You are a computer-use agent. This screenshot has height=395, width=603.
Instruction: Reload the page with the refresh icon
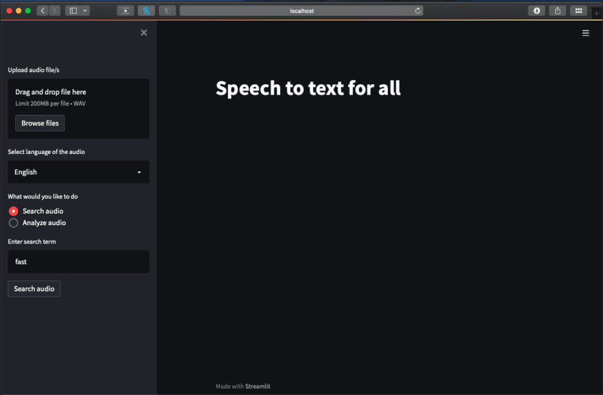417,11
